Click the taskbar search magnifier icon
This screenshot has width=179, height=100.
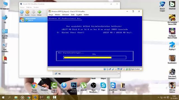pos(10,97)
